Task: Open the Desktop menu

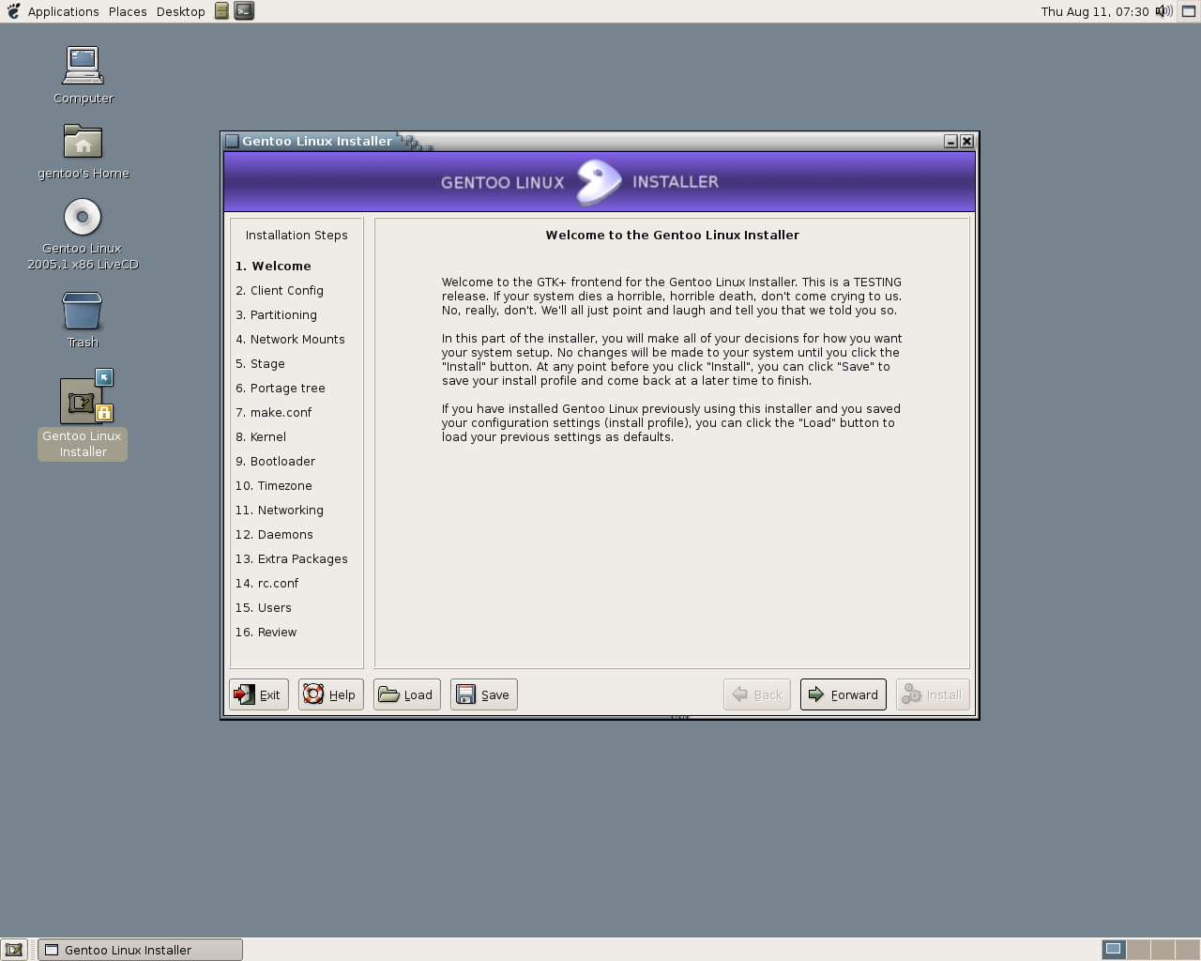Action: [181, 11]
